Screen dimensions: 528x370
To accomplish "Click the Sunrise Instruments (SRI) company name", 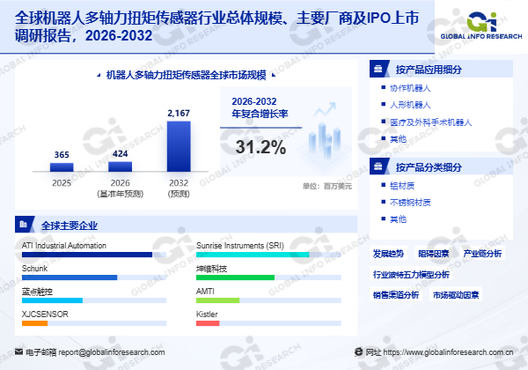I will (x=240, y=245).
